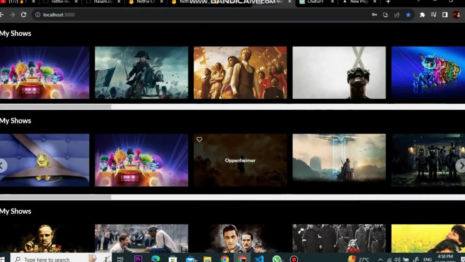Screen dimensions: 465x262
Task: Open volume control in system tray
Action: pos(398,260)
